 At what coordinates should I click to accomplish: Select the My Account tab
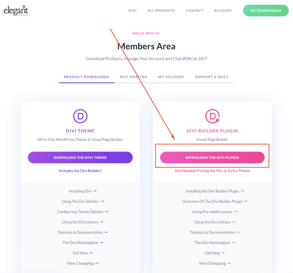coord(171,77)
